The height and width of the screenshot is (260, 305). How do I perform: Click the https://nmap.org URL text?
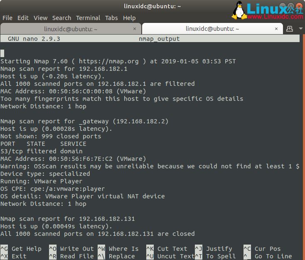(109, 61)
